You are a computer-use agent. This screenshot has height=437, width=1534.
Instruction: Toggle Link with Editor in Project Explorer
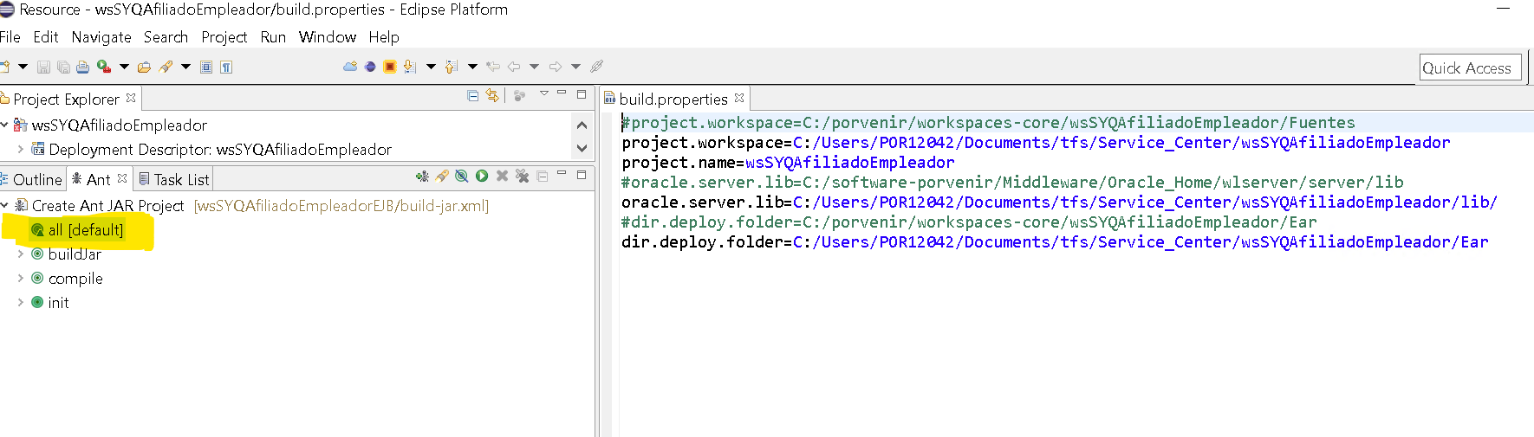492,95
